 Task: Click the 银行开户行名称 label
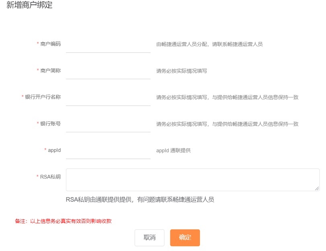[43, 97]
